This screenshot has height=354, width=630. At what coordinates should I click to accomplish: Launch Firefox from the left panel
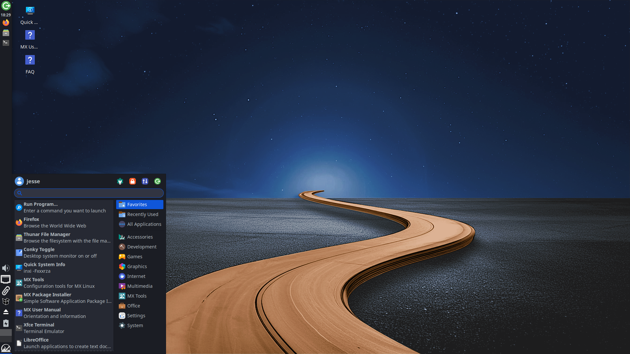6,23
